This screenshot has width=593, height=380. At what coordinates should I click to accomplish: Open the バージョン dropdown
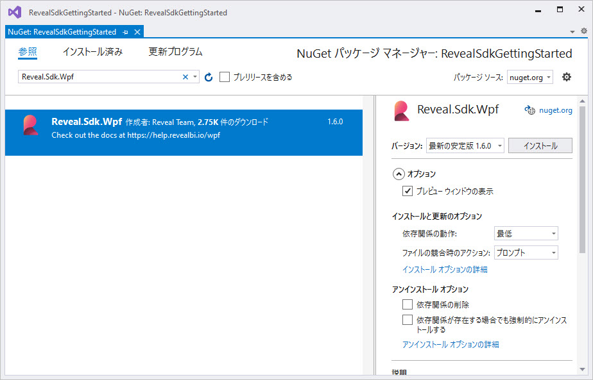pyautogui.click(x=465, y=145)
